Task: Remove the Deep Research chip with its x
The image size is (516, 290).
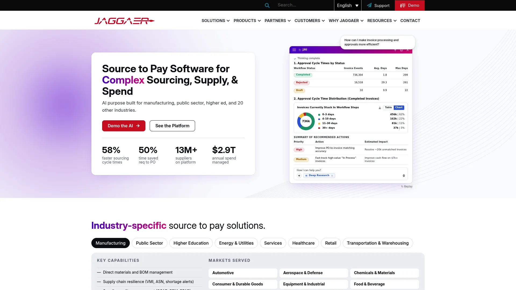Action: coord(332,176)
